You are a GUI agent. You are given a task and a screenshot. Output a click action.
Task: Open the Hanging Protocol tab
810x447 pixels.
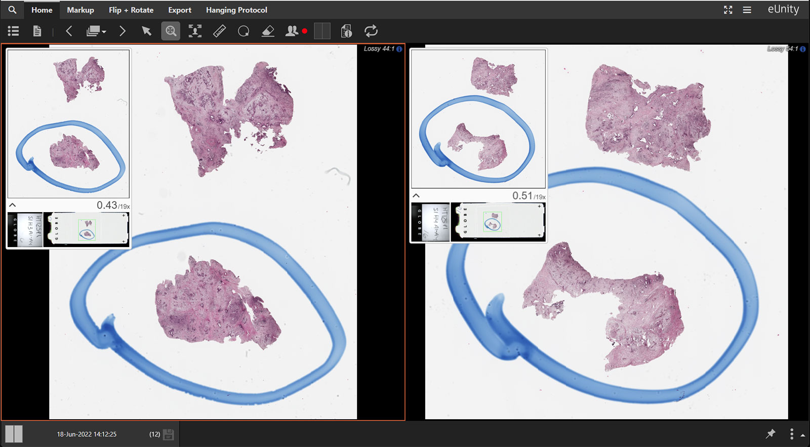pos(236,10)
